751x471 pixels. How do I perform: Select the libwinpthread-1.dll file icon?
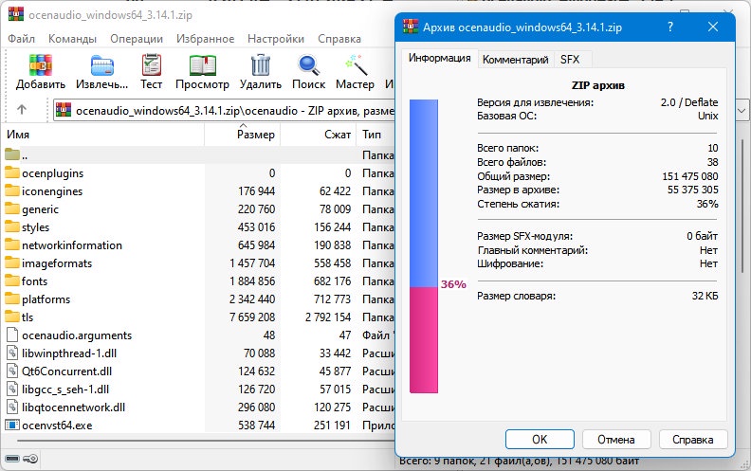[x=12, y=353]
